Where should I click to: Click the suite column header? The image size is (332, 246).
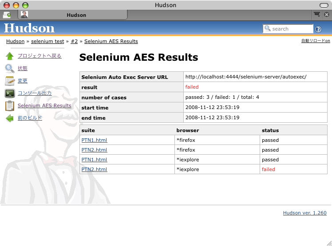88,130
